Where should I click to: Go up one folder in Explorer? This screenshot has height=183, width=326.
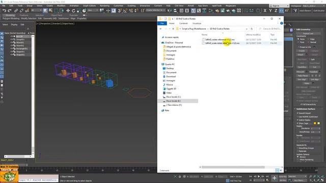coord(173,29)
